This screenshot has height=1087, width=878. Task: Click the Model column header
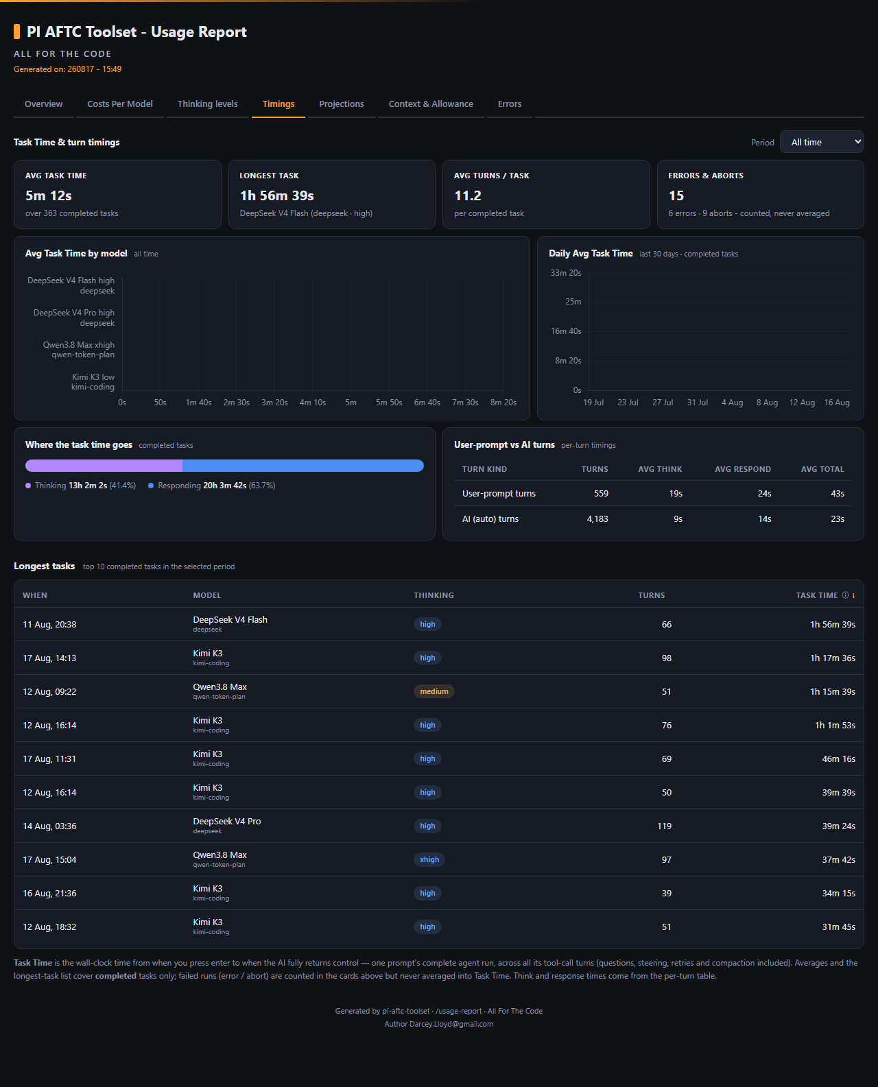pos(206,595)
